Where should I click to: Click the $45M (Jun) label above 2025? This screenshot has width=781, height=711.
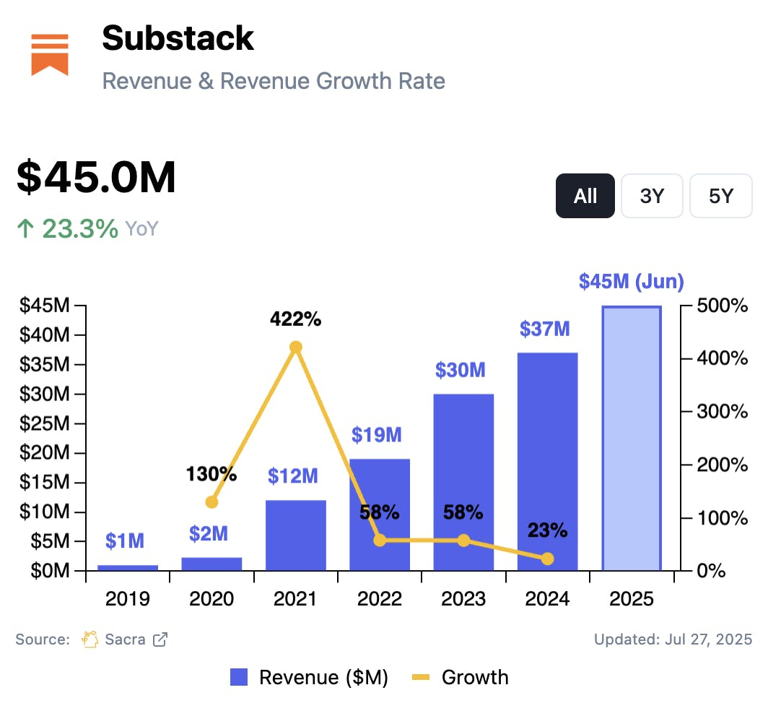click(631, 282)
